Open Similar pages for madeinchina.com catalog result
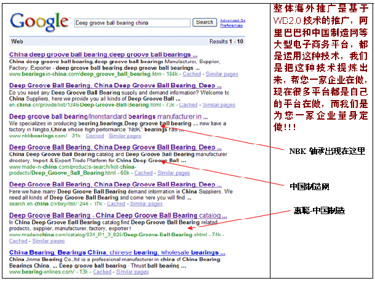375x281 pixels. [x=49, y=241]
